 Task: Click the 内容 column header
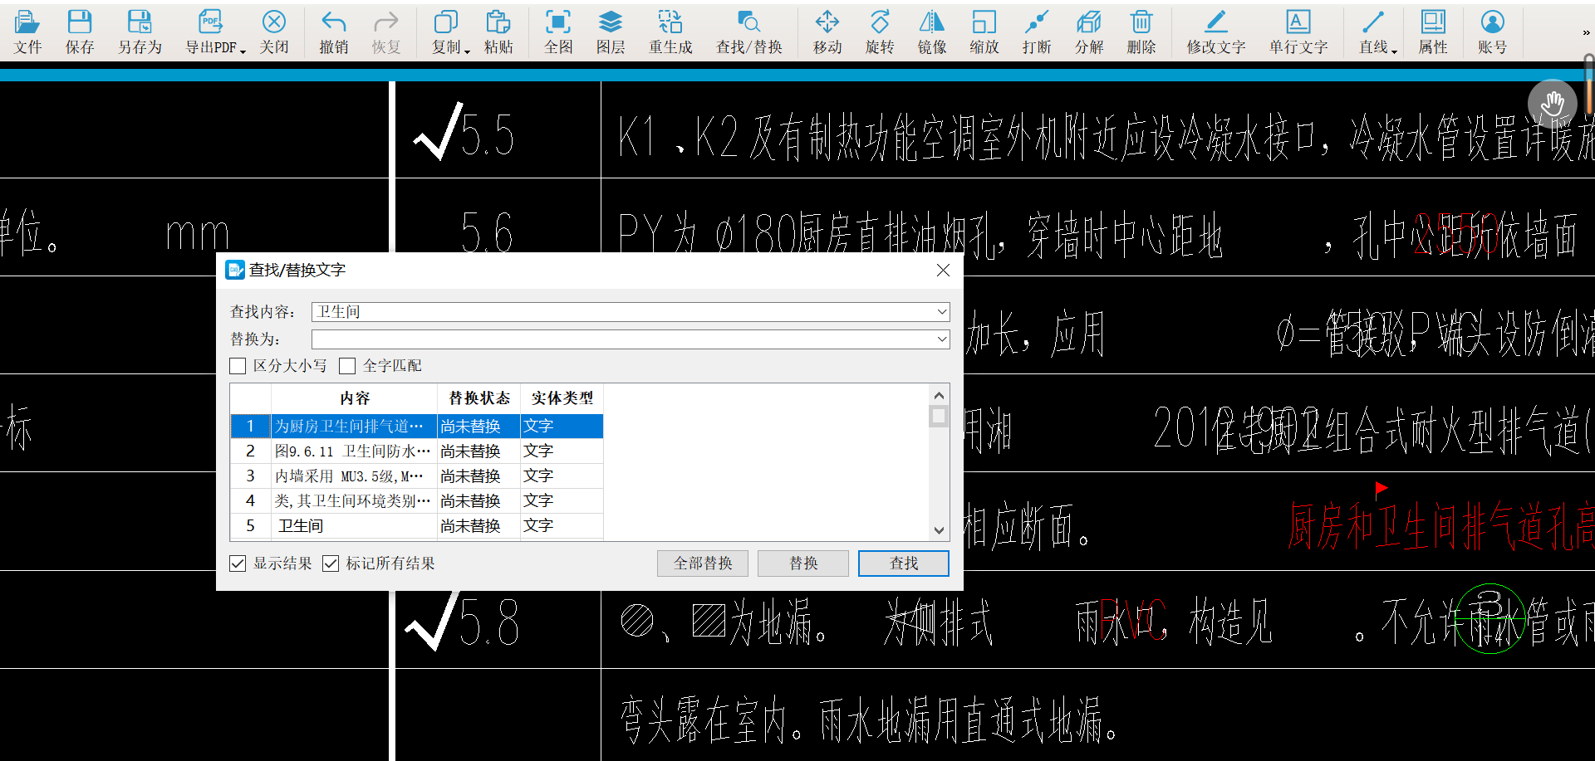pos(355,398)
